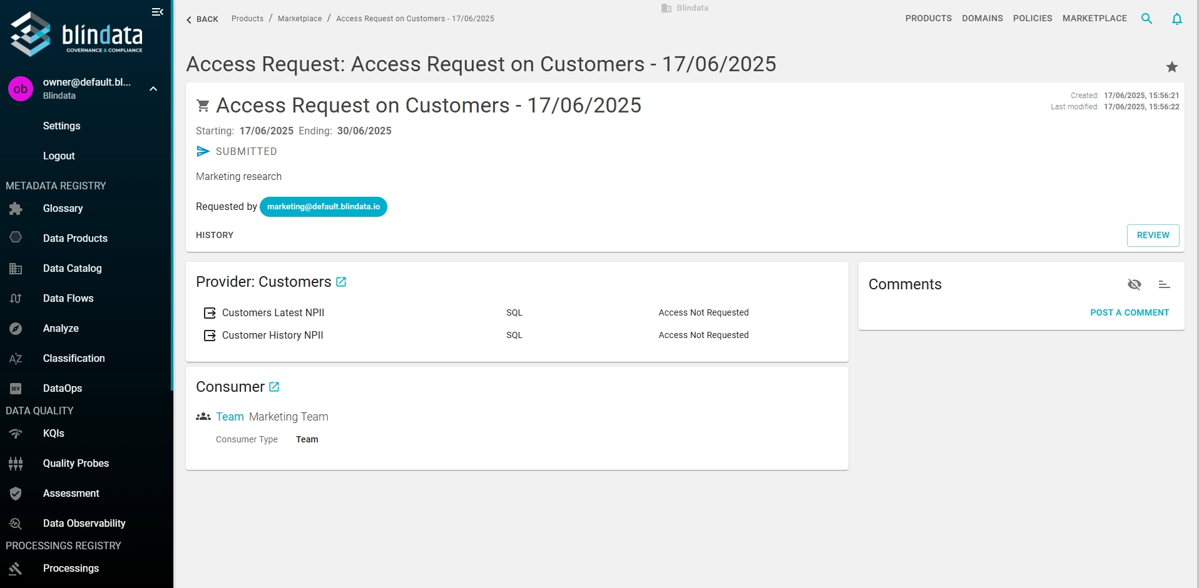Open Analyze compass icon

(16, 329)
